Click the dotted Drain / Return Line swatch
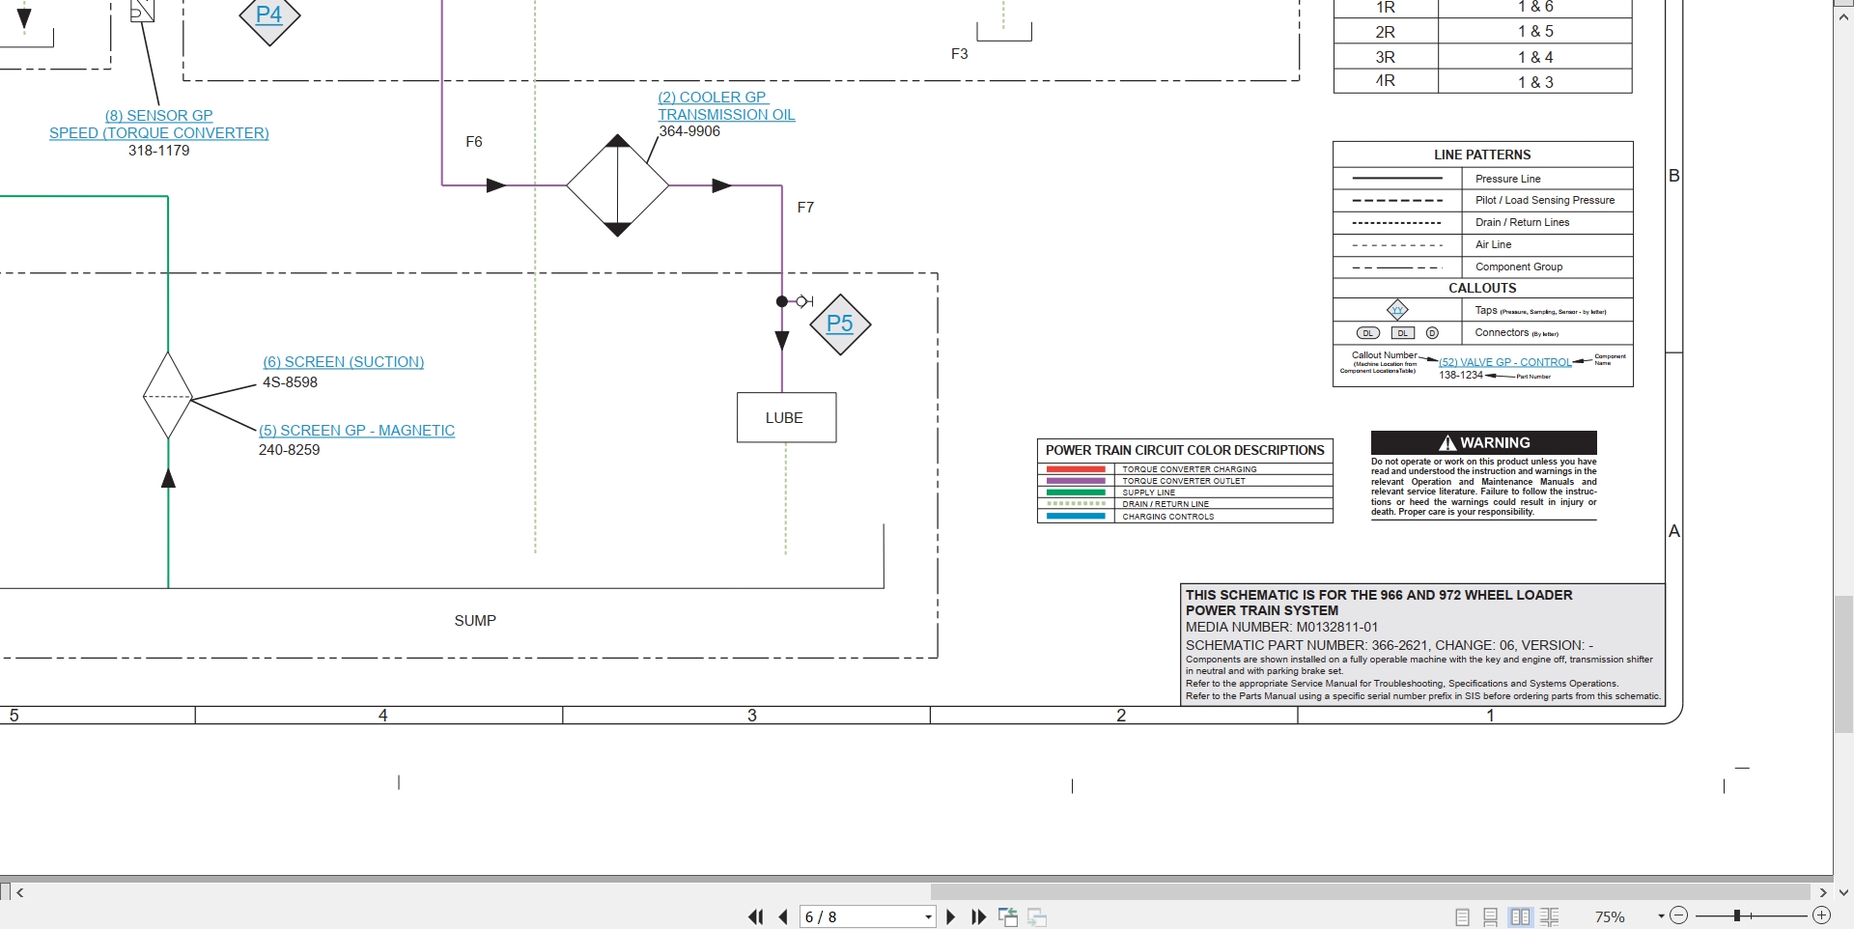The width and height of the screenshot is (1854, 929). coord(1076,504)
